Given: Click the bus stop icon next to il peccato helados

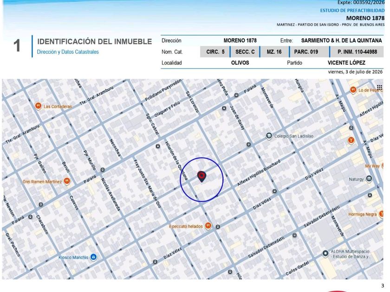Looking at the screenshot, I should (x=218, y=227).
